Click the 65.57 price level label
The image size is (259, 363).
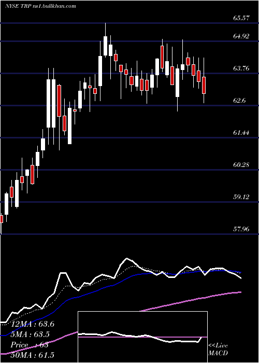point(241,18)
